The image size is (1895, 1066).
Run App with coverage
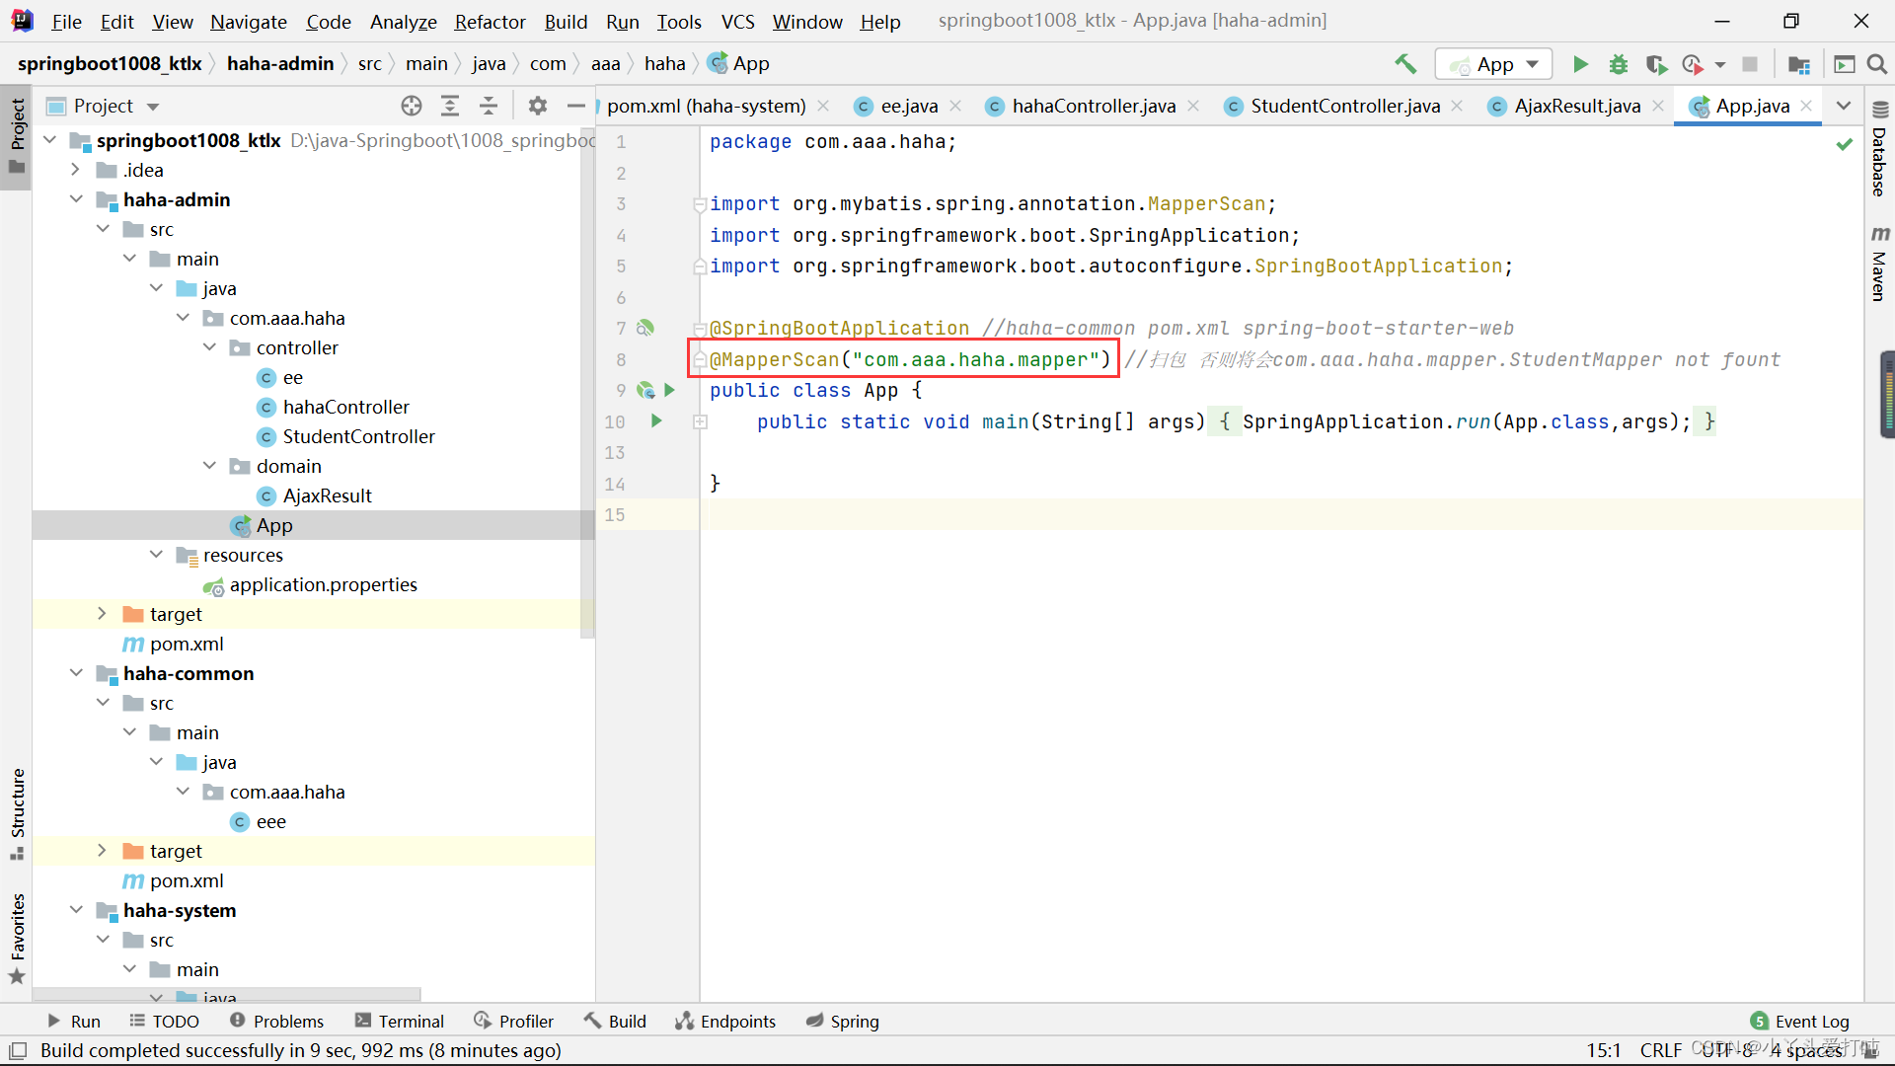pyautogui.click(x=1656, y=64)
